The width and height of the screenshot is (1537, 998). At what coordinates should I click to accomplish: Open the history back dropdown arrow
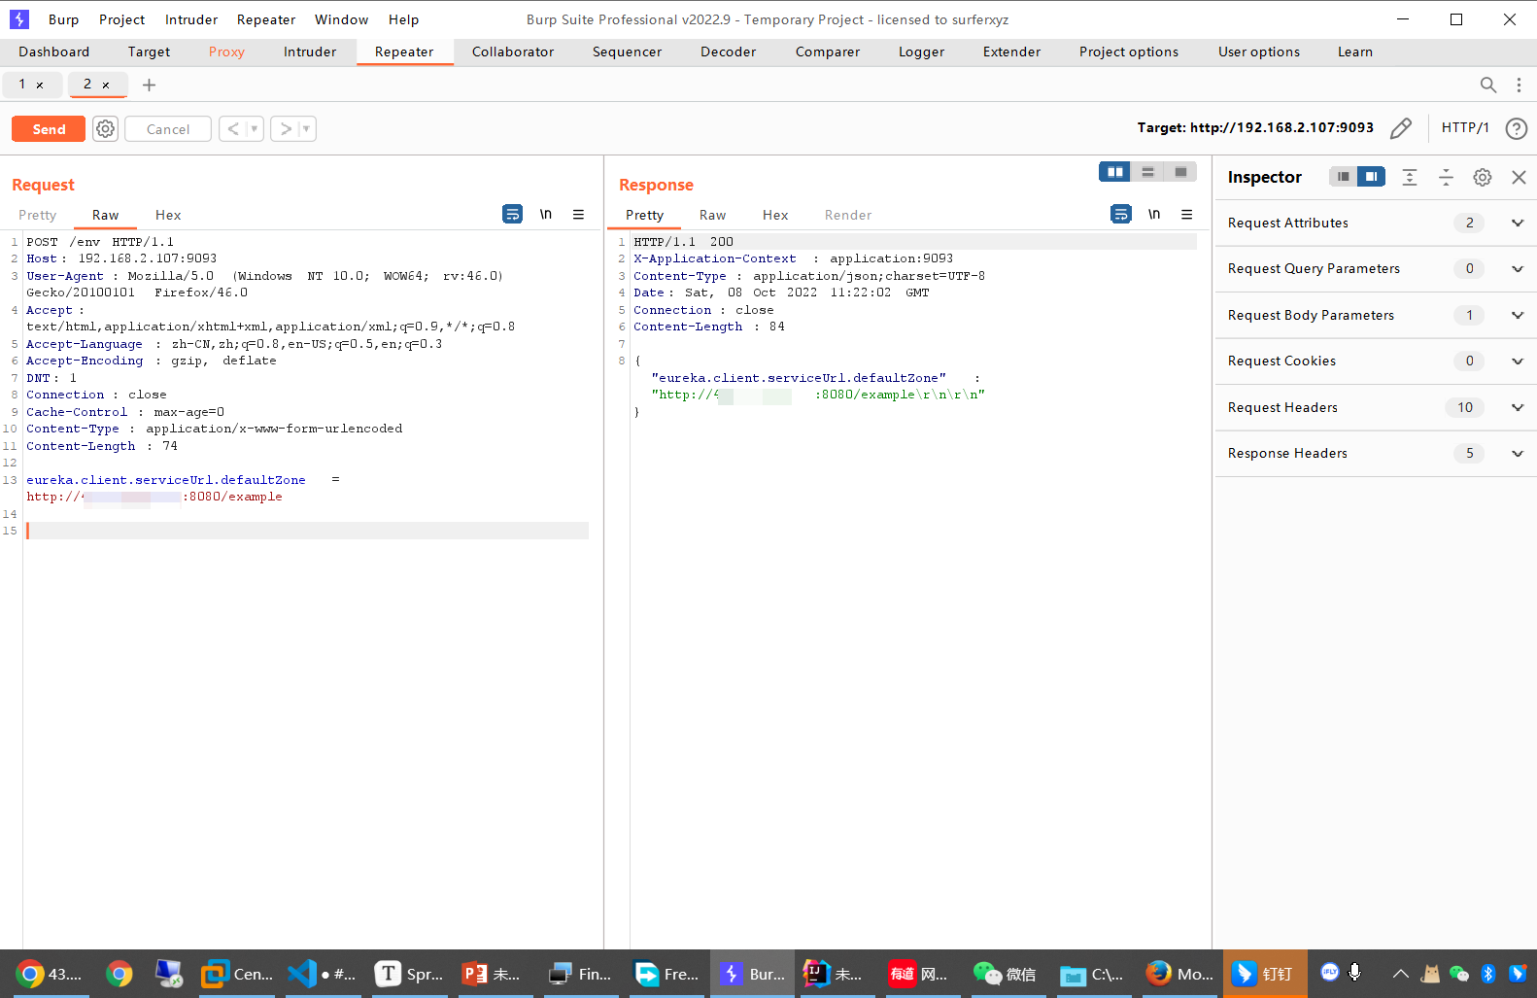click(x=255, y=129)
